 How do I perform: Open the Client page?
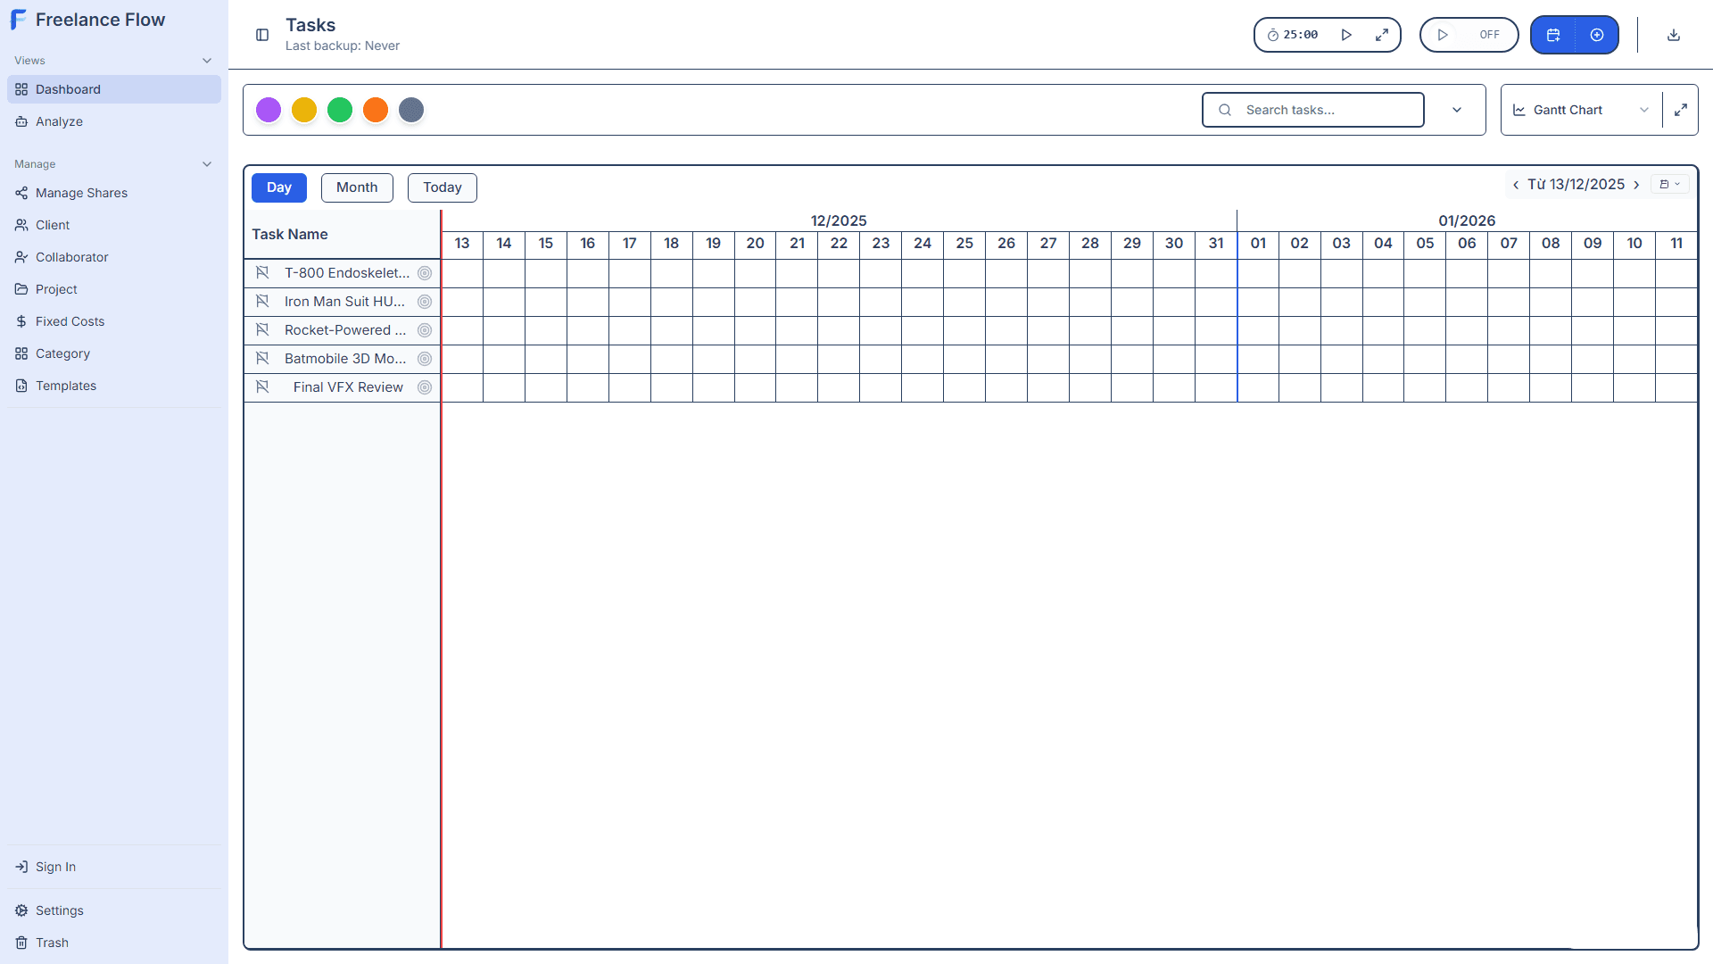click(x=114, y=225)
